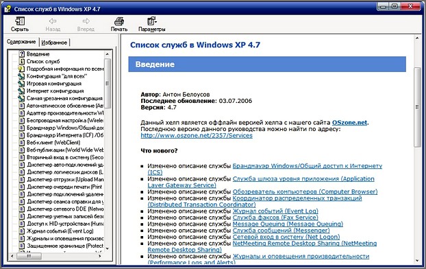Click page icon beside Диспетчер авто-подключений
Viewport: 426px width, 269px height.
(x=22, y=165)
